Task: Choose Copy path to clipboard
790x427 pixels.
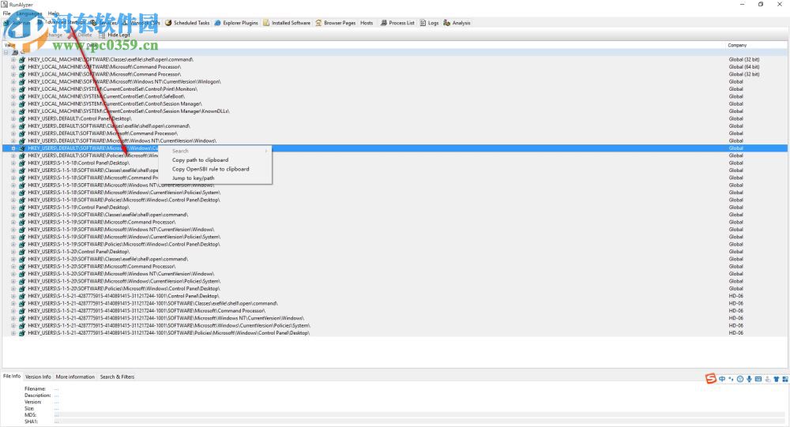Action: [200, 160]
